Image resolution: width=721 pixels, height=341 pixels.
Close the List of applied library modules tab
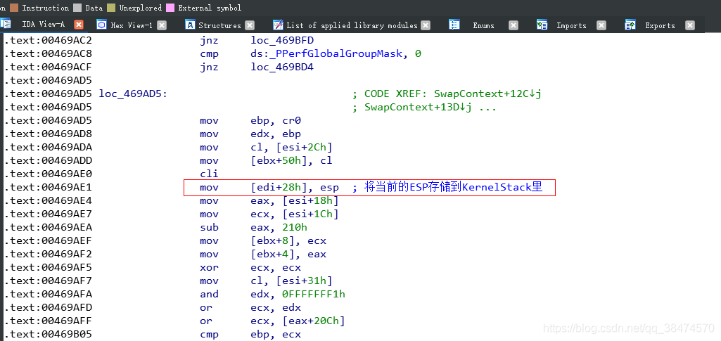point(426,25)
